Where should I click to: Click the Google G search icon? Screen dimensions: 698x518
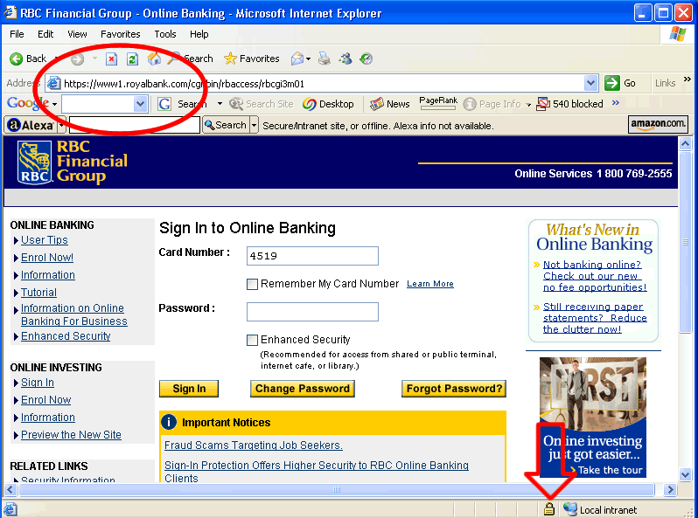[x=164, y=104]
